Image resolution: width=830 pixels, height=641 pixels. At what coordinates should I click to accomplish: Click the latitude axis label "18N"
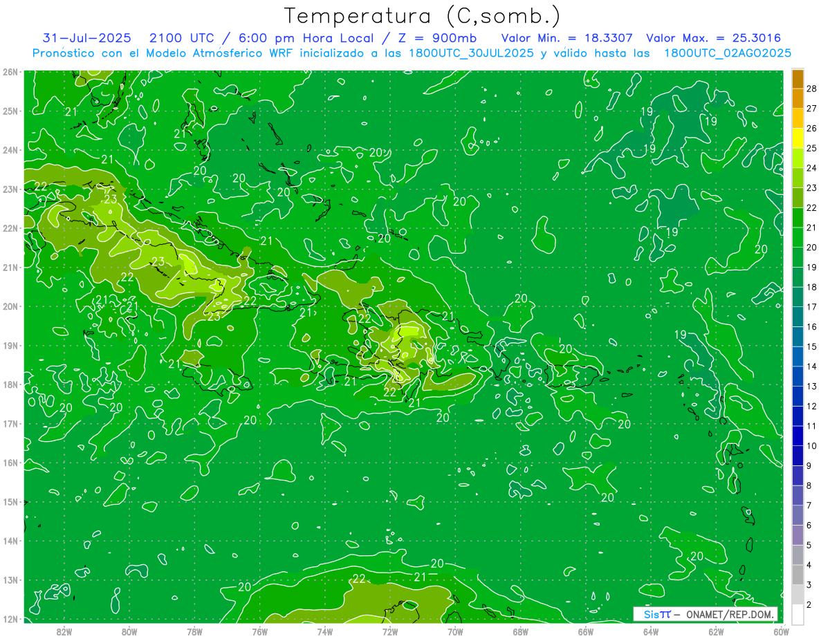tap(10, 384)
